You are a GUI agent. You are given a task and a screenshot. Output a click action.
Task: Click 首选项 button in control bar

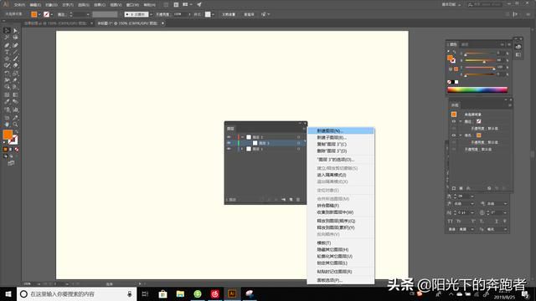pyautogui.click(x=249, y=14)
